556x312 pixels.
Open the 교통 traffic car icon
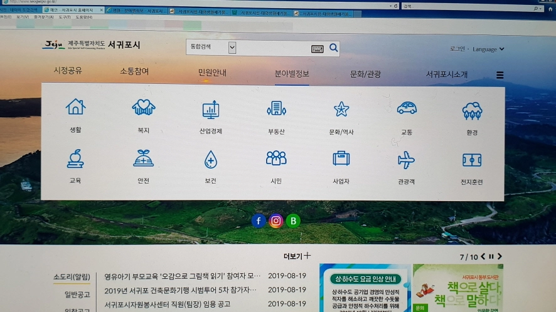pyautogui.click(x=407, y=108)
